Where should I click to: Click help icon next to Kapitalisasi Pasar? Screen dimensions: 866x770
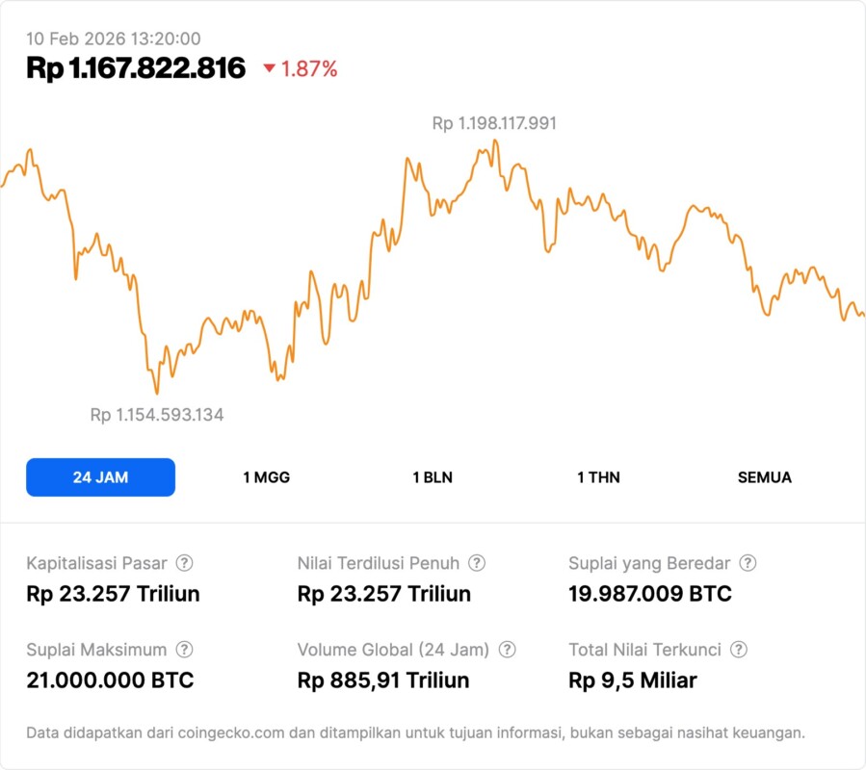pos(184,563)
